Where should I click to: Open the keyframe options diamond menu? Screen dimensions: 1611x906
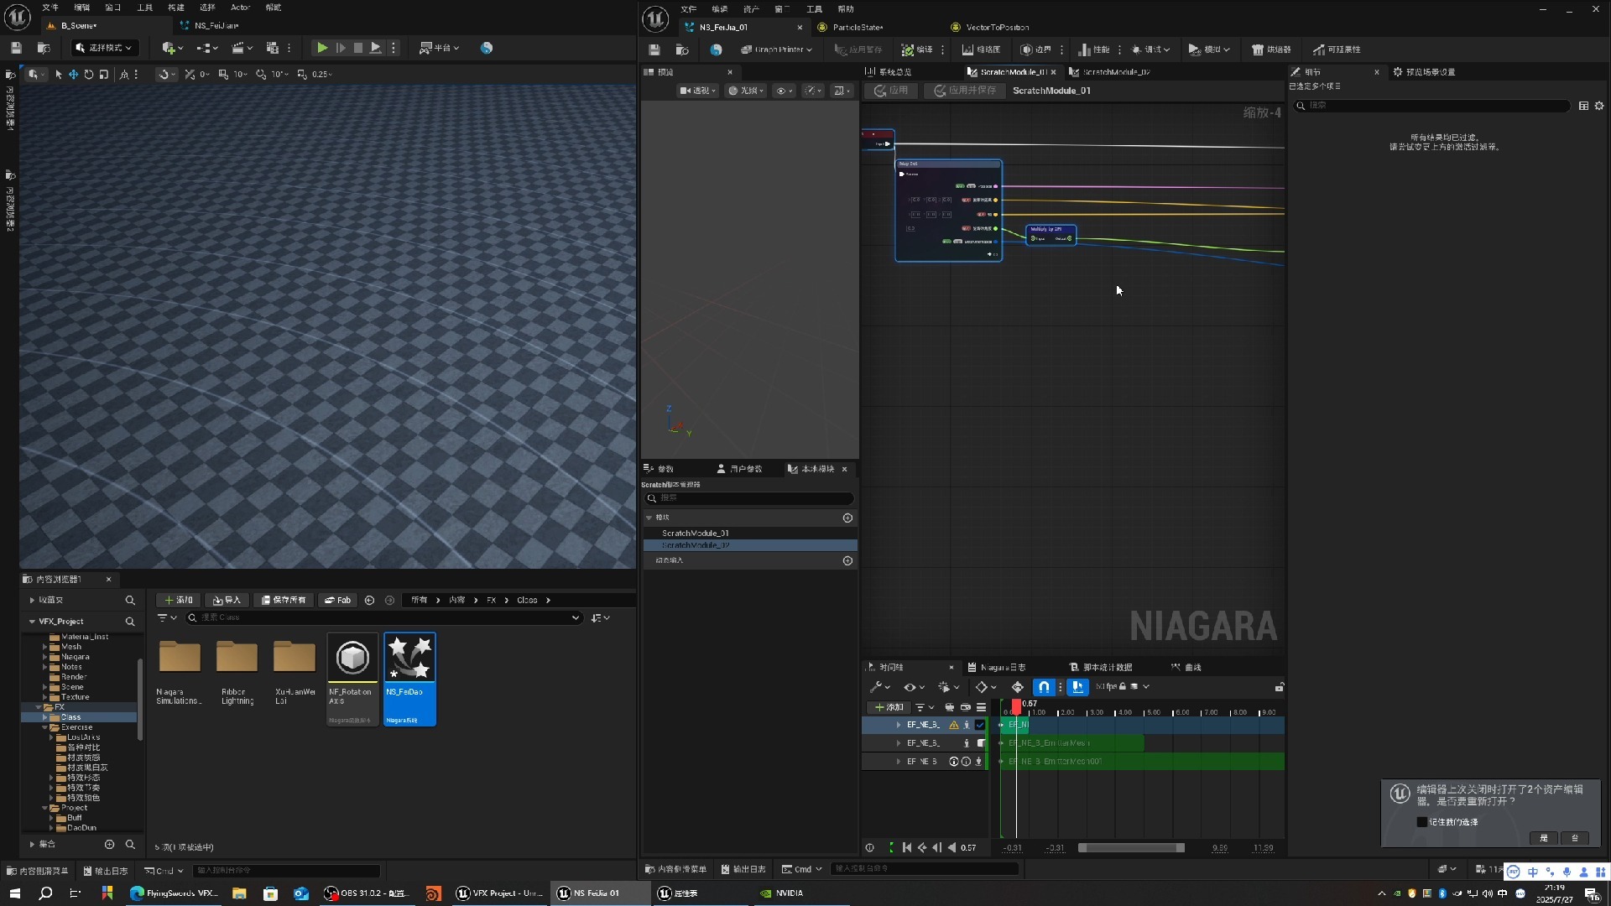[x=986, y=687]
